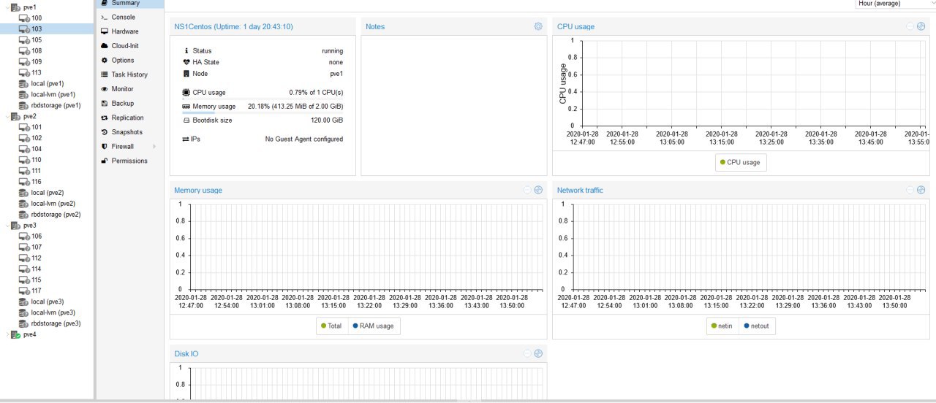Open the Task History menu item
The height and width of the screenshot is (403, 936).
click(x=130, y=74)
